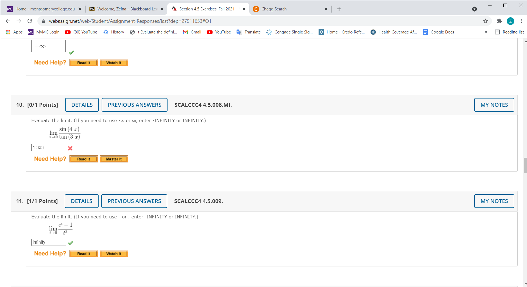Click the answer box showing −∞
Image resolution: width=527 pixels, height=287 pixels.
48,46
